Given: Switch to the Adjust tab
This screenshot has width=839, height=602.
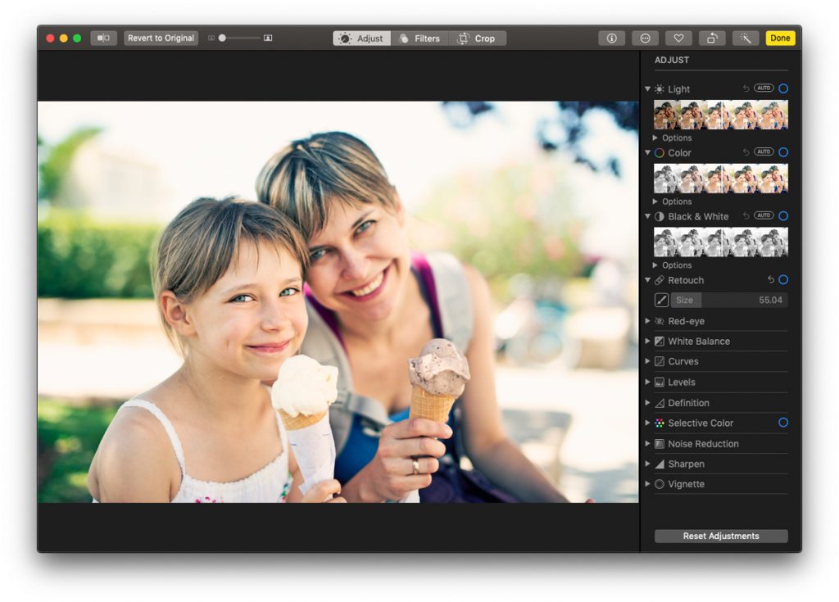Looking at the screenshot, I should (361, 38).
